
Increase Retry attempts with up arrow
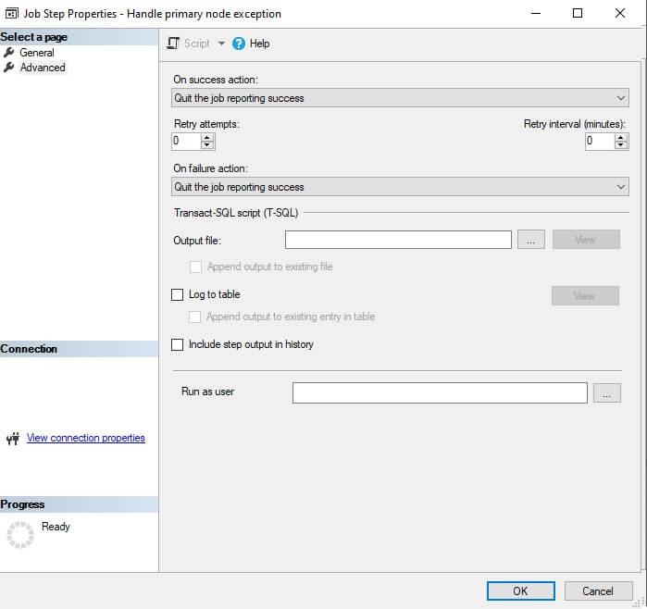coord(207,137)
